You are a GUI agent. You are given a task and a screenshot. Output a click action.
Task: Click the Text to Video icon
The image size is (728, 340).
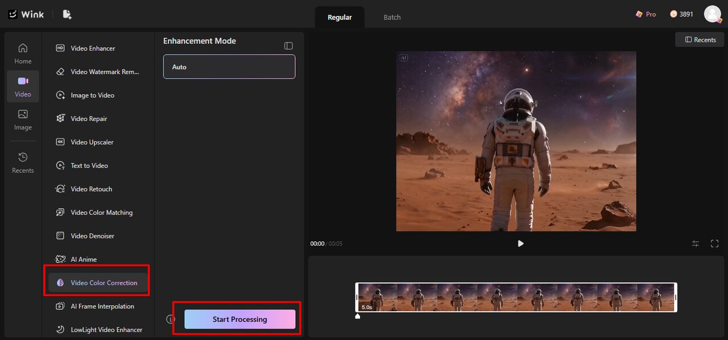[x=60, y=165]
